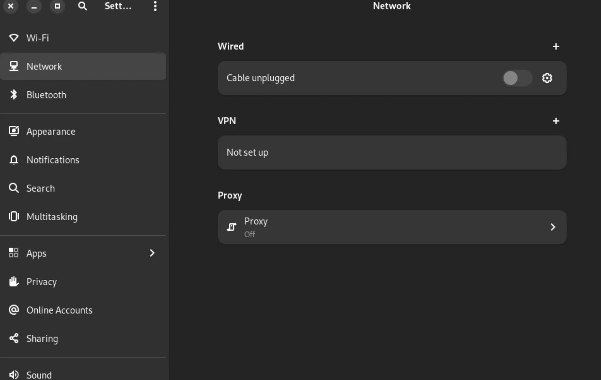The height and width of the screenshot is (380, 601).
Task: Click the Privacy hand icon
Action: tap(14, 281)
